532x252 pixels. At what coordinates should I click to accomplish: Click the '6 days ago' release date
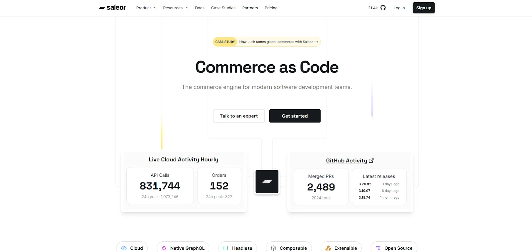(x=391, y=191)
